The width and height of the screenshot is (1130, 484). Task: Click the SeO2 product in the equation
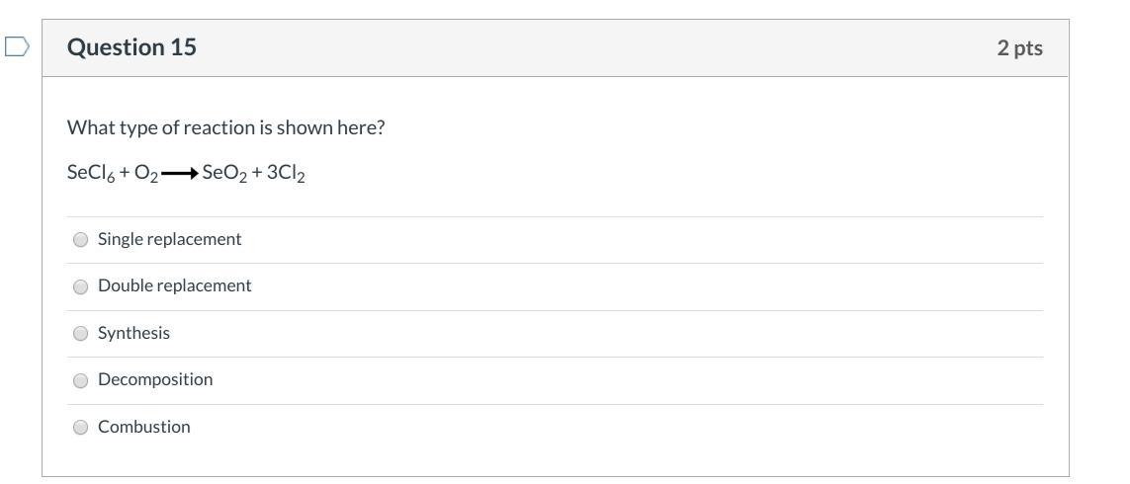223,173
